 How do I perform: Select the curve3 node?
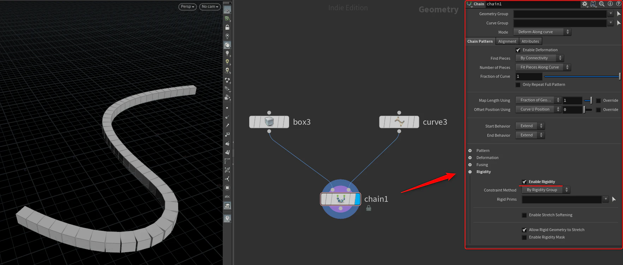point(399,122)
